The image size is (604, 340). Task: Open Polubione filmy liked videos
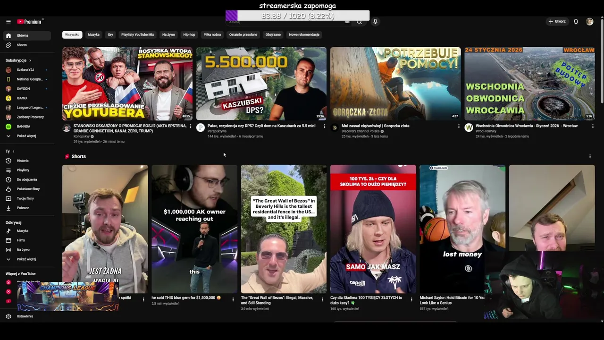pos(27,189)
